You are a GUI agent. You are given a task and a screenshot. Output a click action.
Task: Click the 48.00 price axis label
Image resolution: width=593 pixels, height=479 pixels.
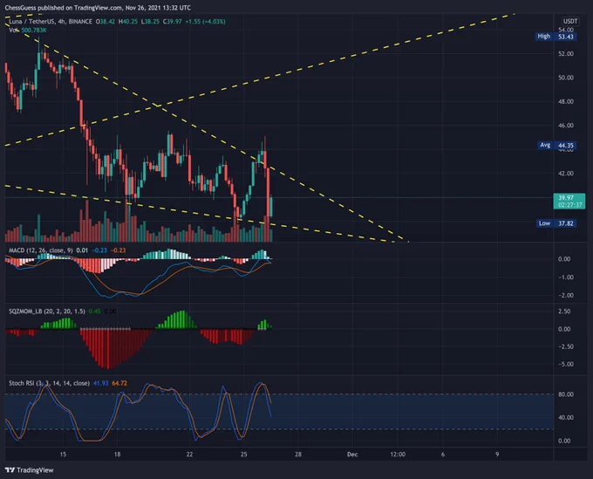566,101
